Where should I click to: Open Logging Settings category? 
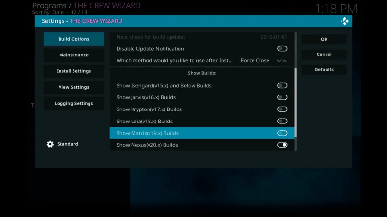(74, 103)
